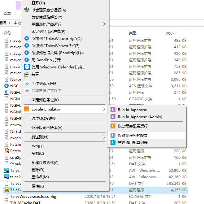This screenshot has height=204, width=204.
Task: Choose 重命名(M) in the context menu
Action: click(40, 177)
